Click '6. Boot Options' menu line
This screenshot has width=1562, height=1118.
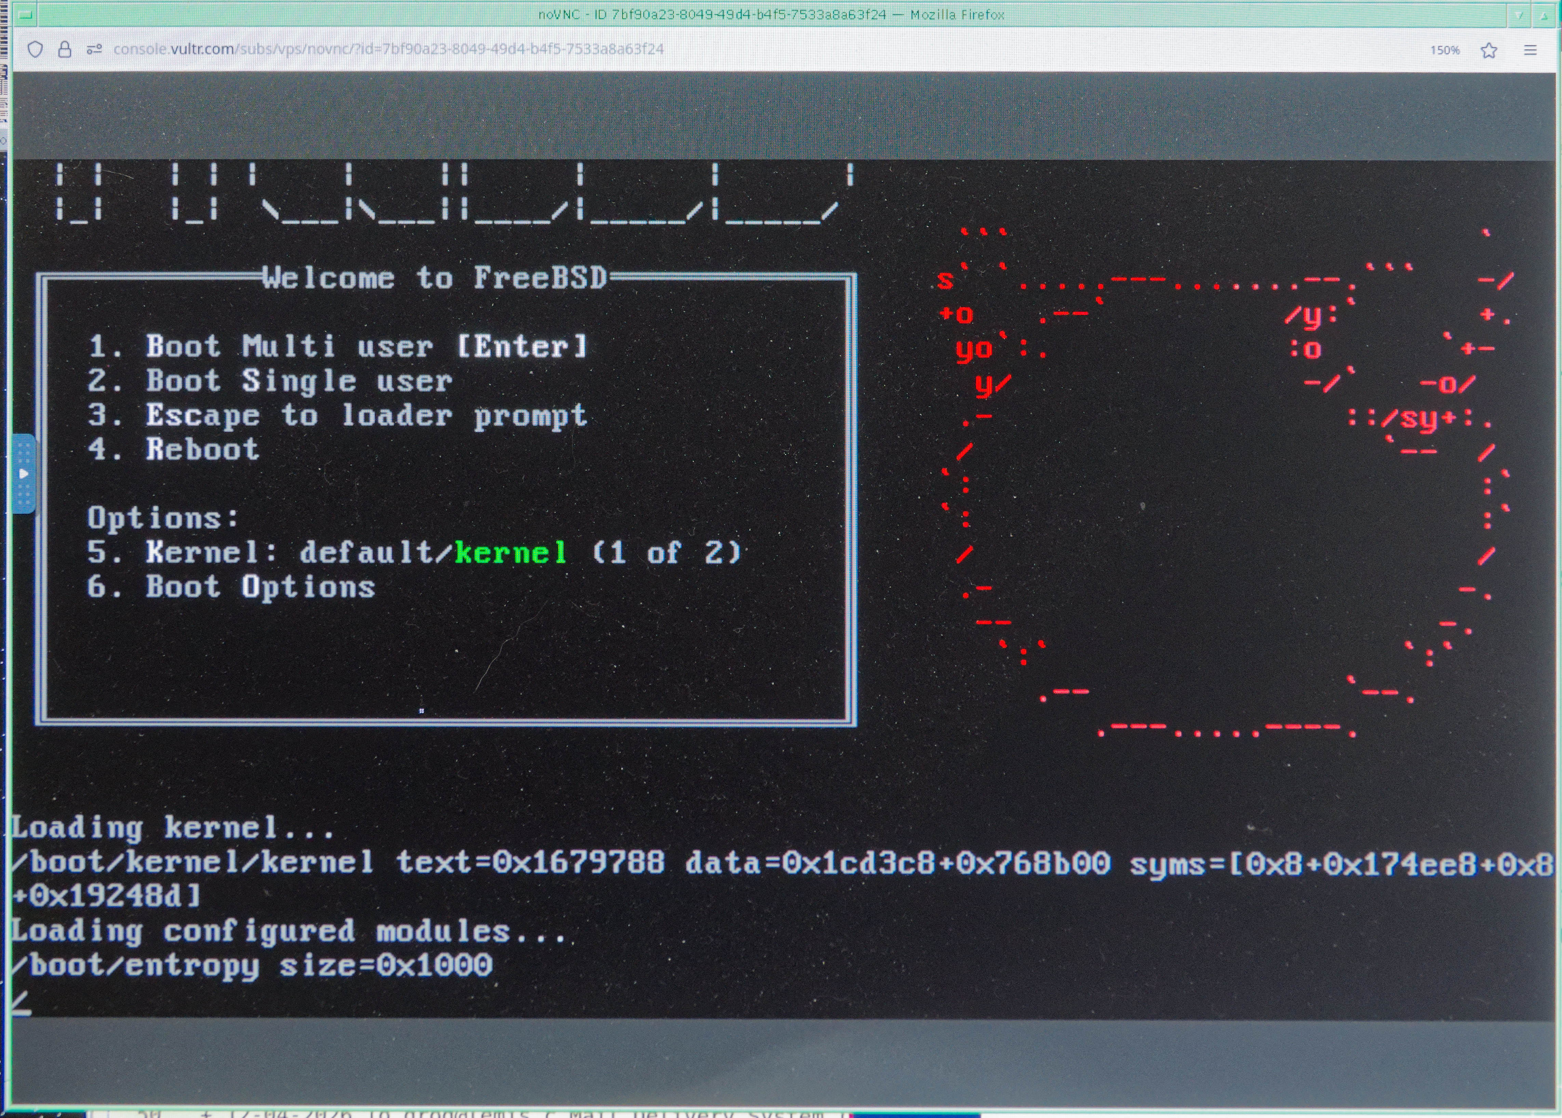pos(231,587)
